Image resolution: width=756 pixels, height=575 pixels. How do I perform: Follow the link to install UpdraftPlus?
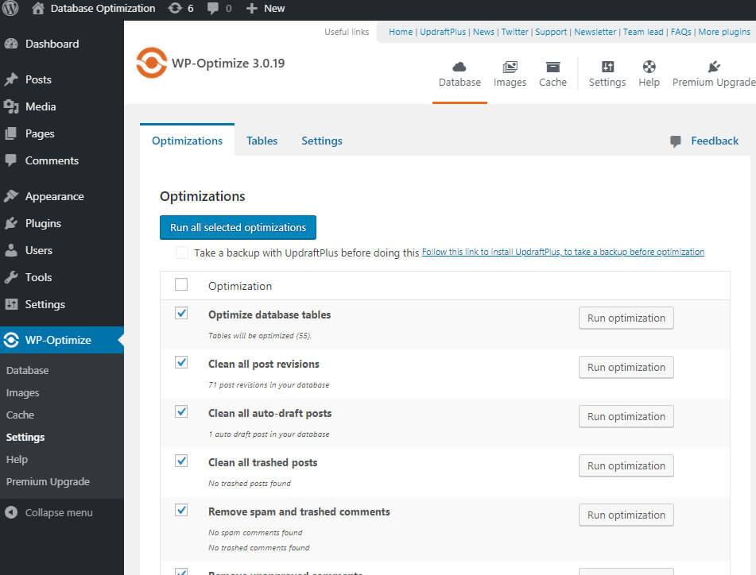tap(562, 252)
